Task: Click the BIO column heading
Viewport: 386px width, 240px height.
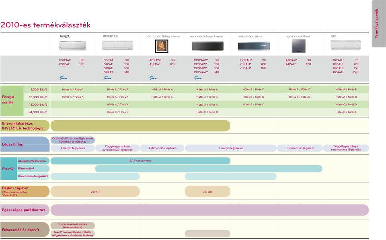Action: [x=334, y=36]
